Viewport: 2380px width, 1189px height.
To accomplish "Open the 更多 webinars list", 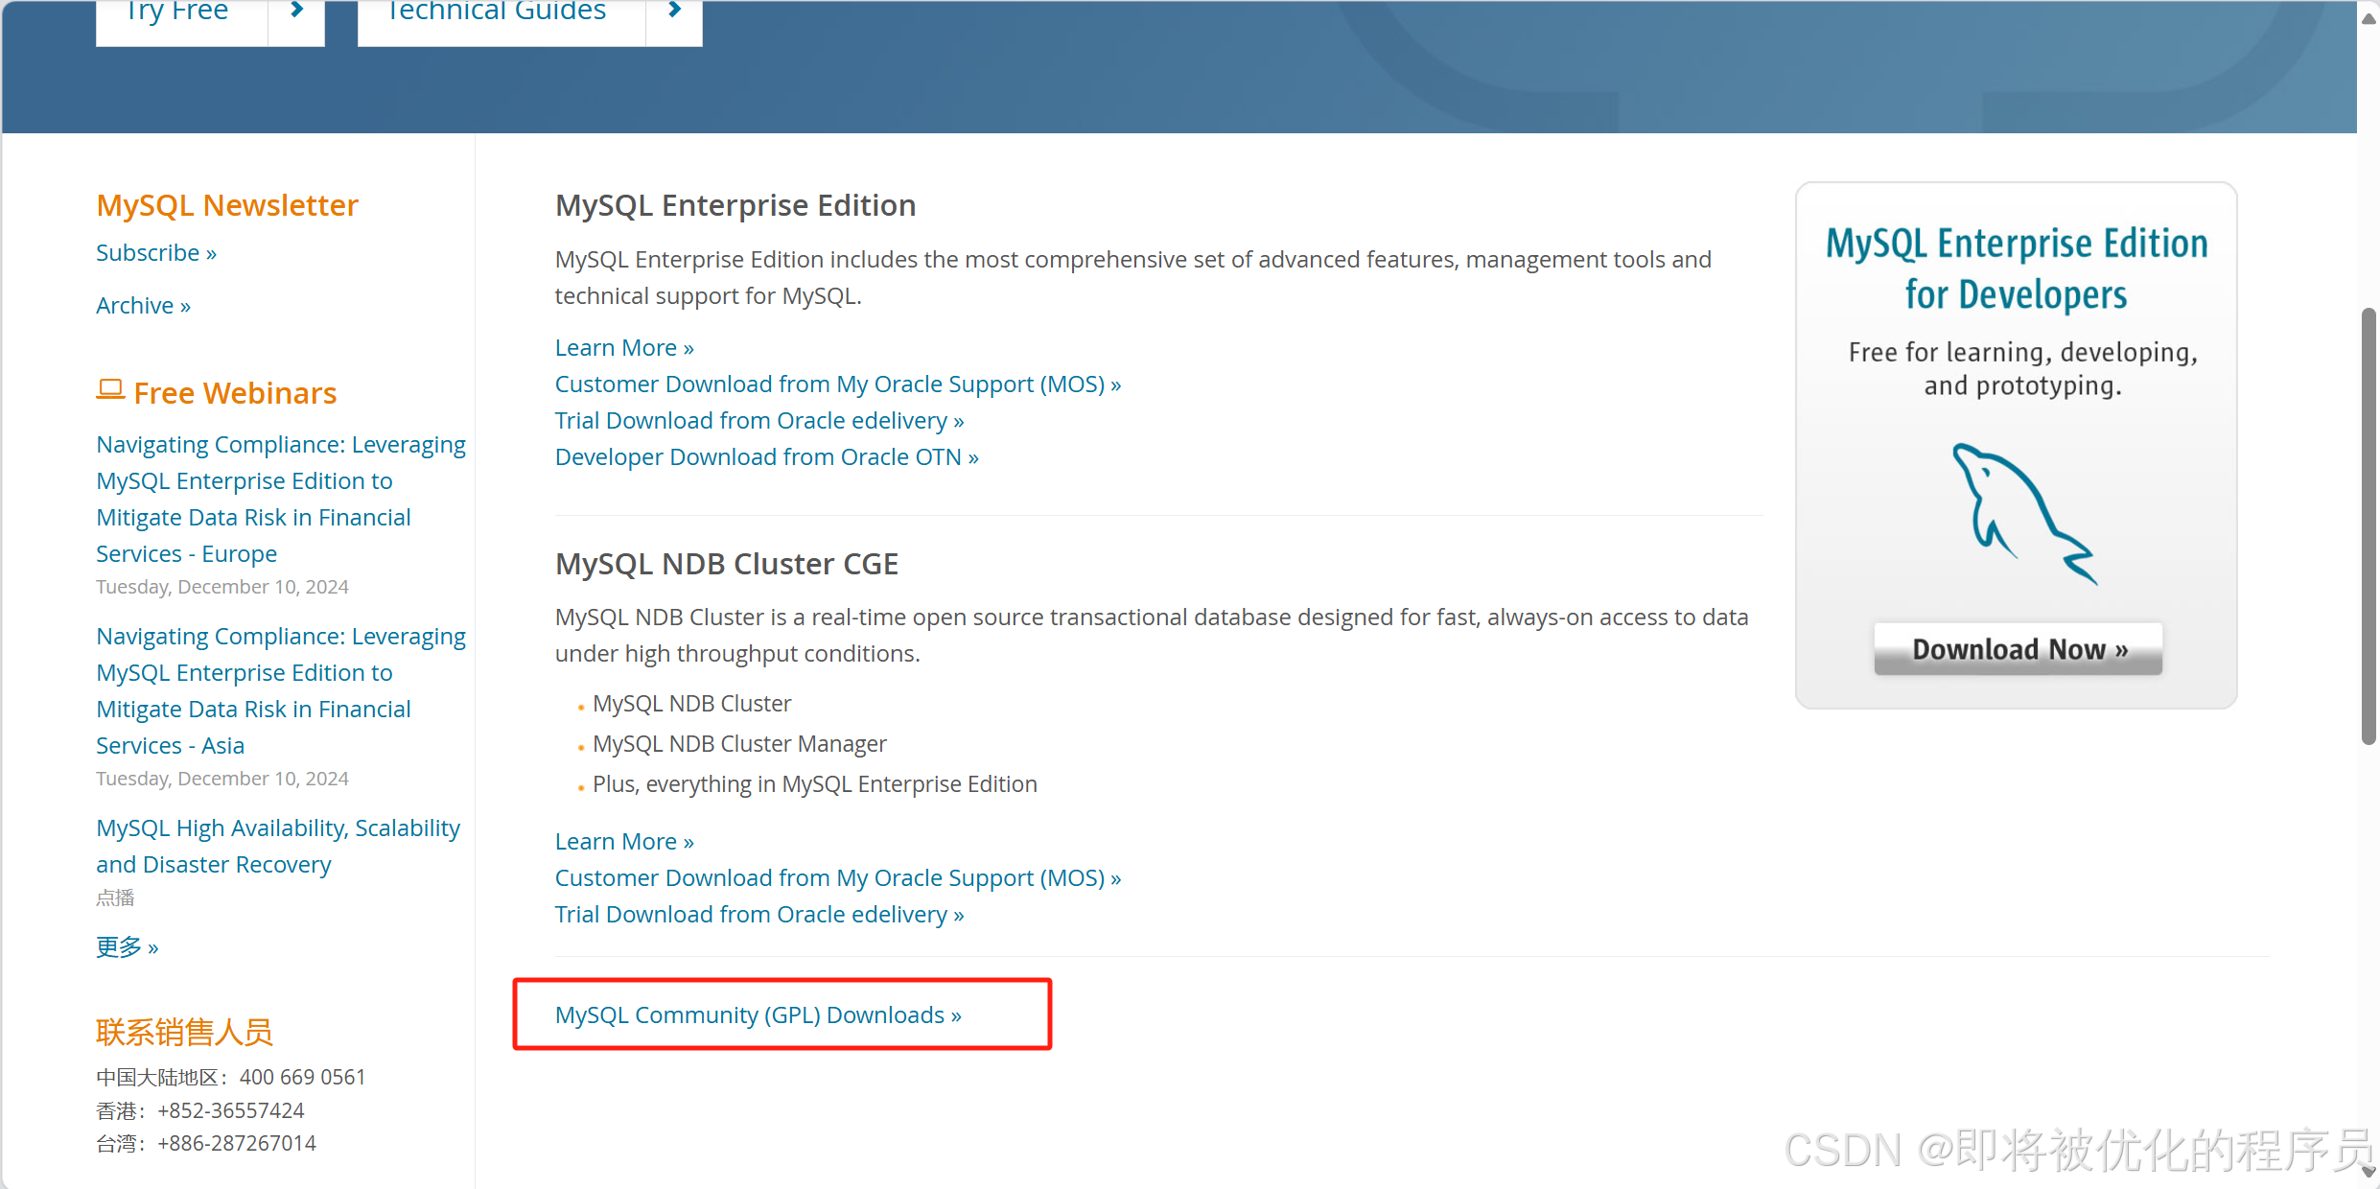I will pos(127,947).
